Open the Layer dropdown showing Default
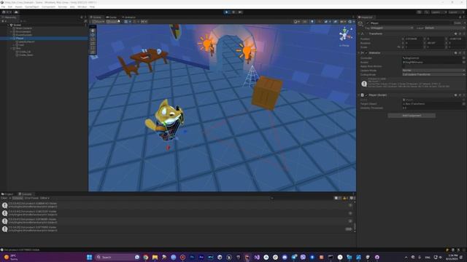 [444, 28]
